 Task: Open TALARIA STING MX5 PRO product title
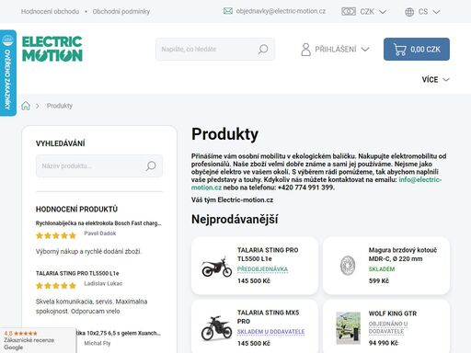(x=268, y=317)
